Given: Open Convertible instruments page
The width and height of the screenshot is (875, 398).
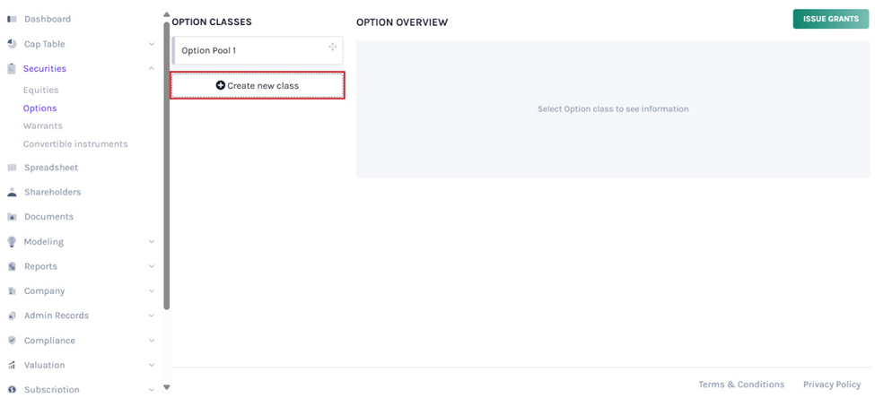Looking at the screenshot, I should click(x=75, y=144).
